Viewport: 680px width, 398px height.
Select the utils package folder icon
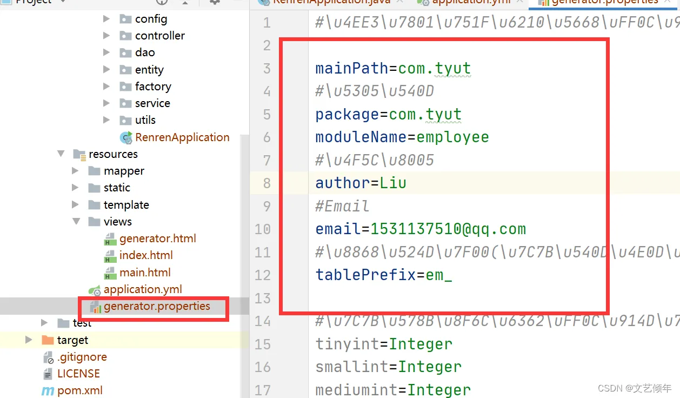[x=125, y=120]
